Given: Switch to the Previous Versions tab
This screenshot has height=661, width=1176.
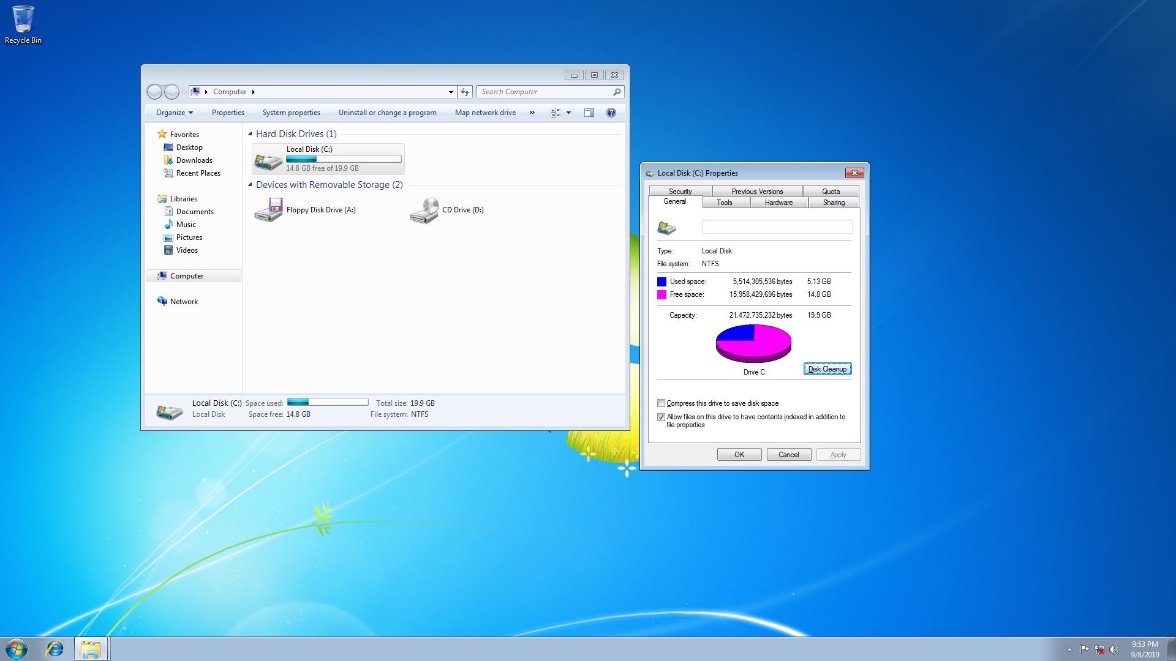Looking at the screenshot, I should point(757,192).
